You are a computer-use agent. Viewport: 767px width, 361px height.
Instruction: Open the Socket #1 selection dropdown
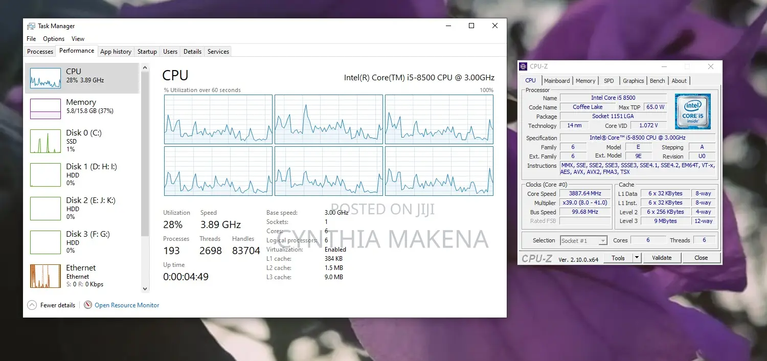583,240
